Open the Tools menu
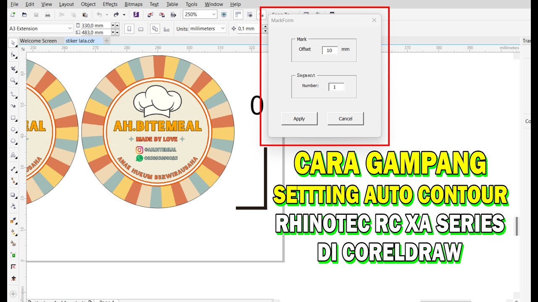The width and height of the screenshot is (538, 302). point(191,4)
